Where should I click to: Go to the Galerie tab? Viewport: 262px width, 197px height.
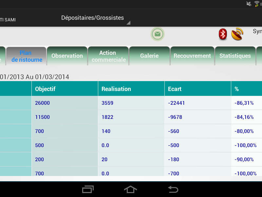point(149,56)
